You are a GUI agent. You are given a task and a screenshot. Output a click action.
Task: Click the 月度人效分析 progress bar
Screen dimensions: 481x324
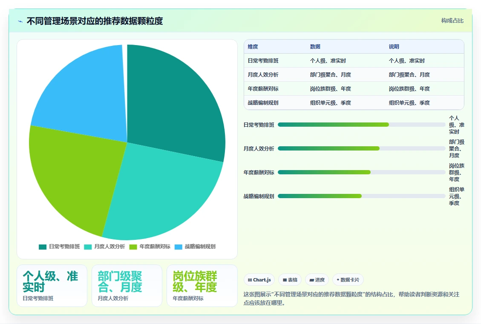(x=361, y=148)
